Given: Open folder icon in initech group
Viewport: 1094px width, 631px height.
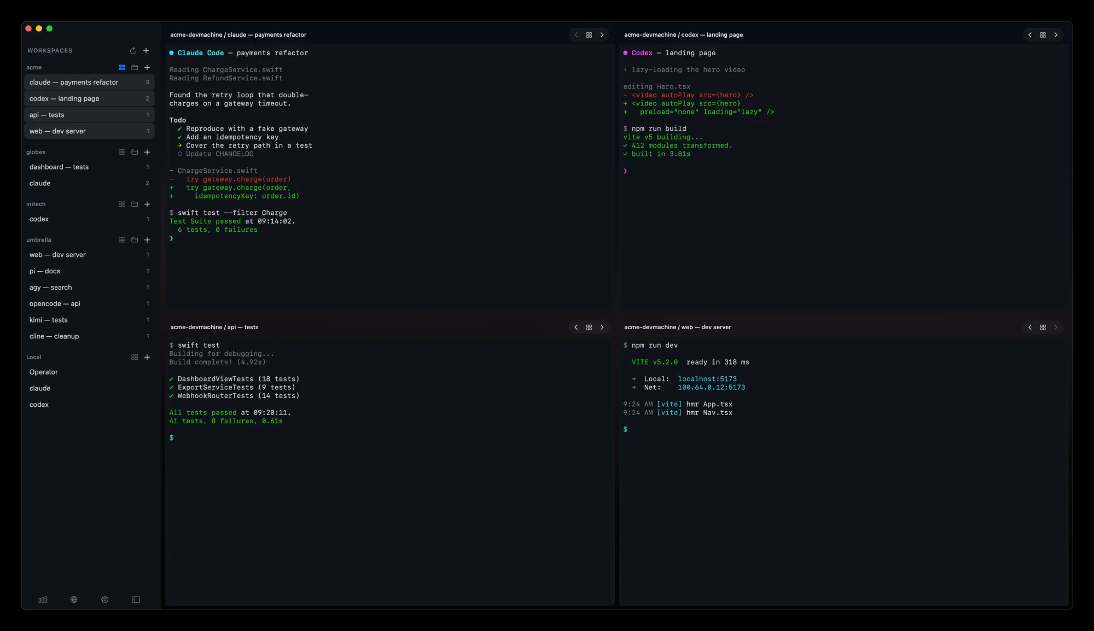Looking at the screenshot, I should 135,204.
